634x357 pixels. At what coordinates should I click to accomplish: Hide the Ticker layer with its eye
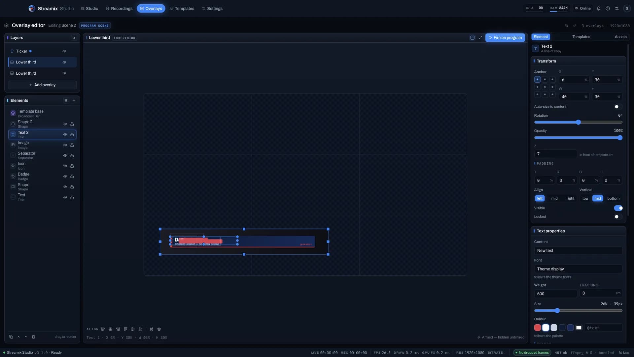tap(64, 51)
